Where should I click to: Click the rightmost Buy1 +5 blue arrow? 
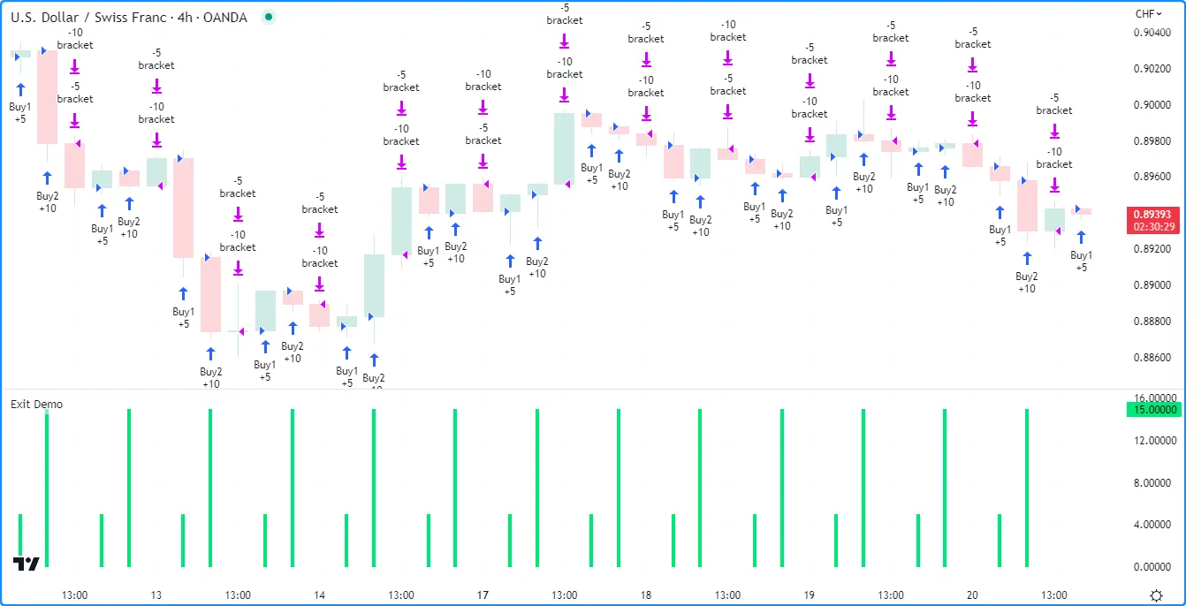pyautogui.click(x=1081, y=238)
